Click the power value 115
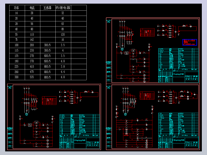Screen dimensions: 207x155 [x=16, y=50]
